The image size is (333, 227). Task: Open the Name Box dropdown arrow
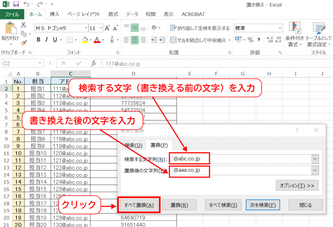[40, 63]
